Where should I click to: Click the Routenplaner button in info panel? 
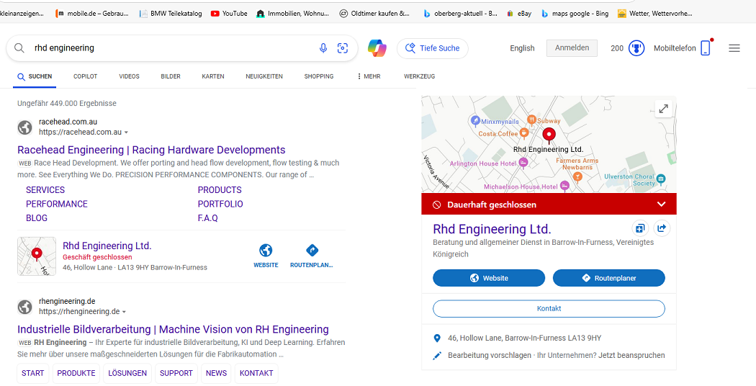608,278
